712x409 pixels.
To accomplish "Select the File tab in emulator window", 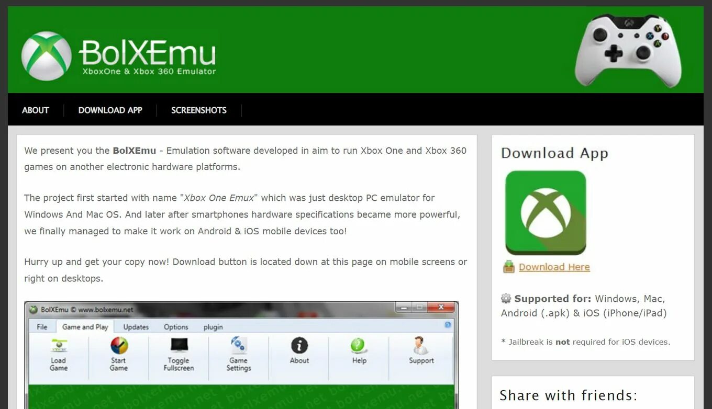I will tap(42, 327).
